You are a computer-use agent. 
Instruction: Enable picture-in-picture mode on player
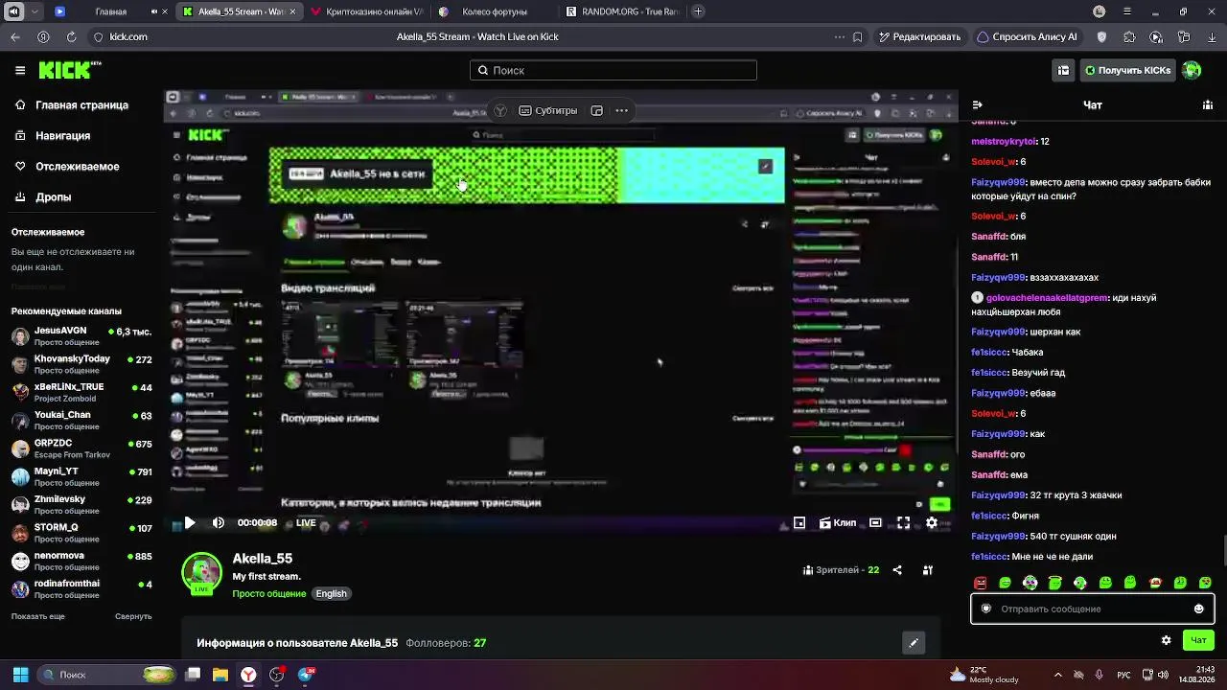coord(799,523)
